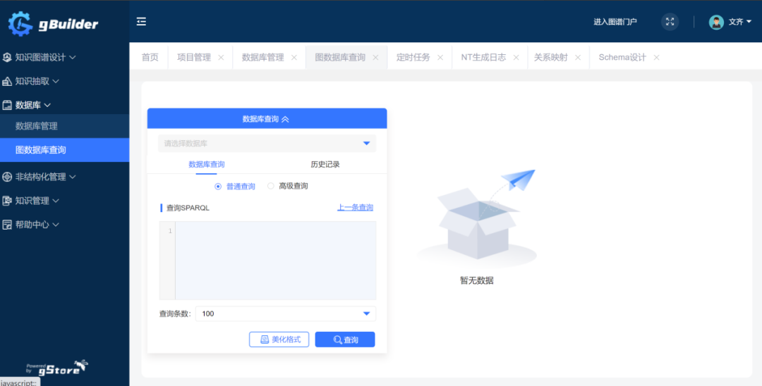Click the 非结构化管理 sidebar icon
762x386 pixels.
pyautogui.click(x=7, y=177)
